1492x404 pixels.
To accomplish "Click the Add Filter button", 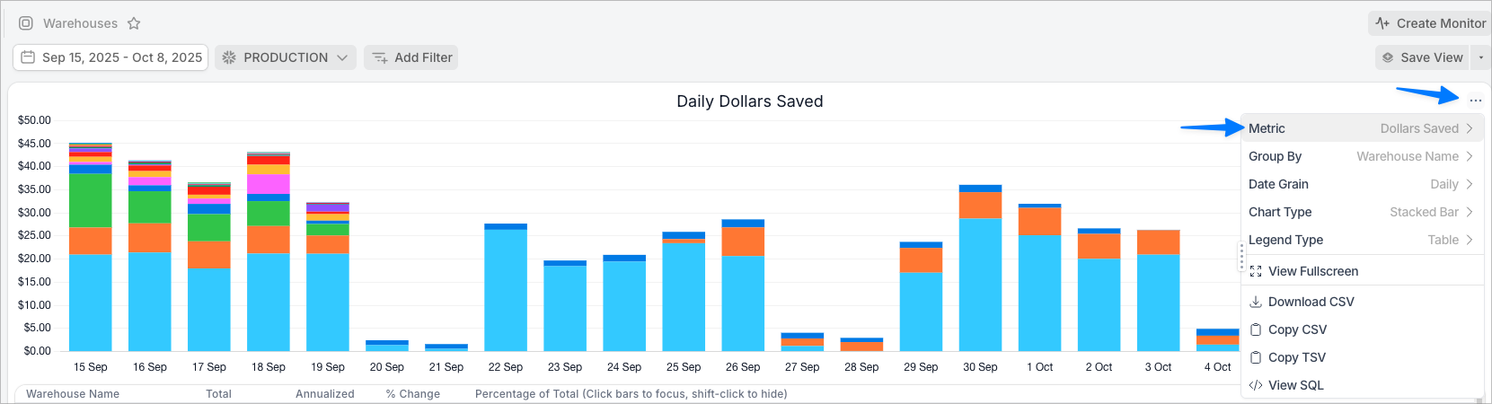I will [x=411, y=57].
